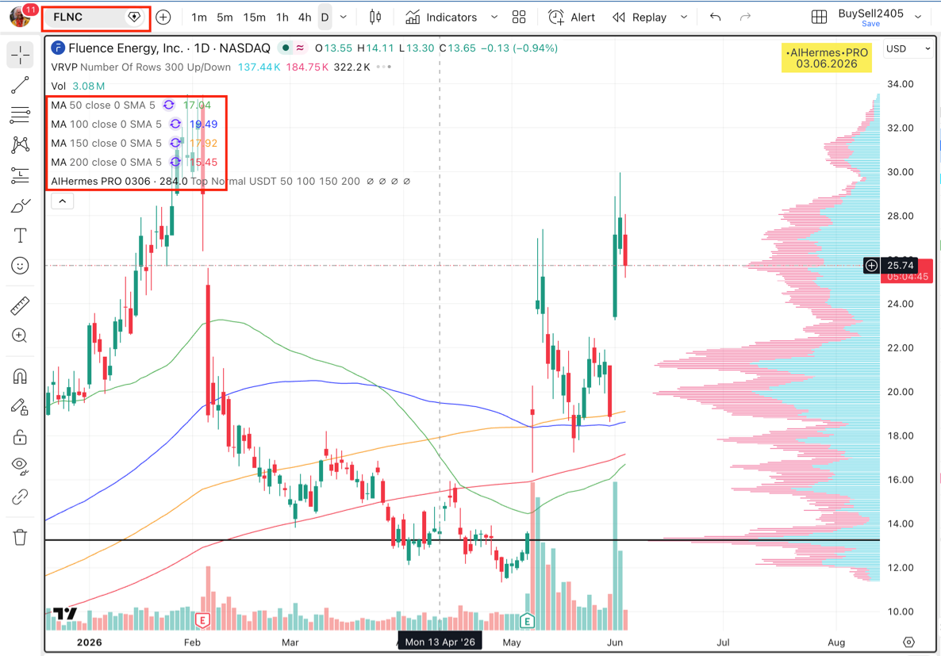Hide all drawings with eye icon

click(20, 466)
